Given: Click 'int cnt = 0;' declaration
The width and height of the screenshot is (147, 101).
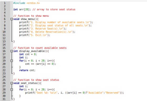Looking at the screenshot, I should 28,54.
